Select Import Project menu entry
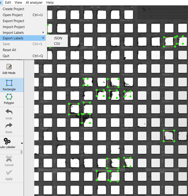188x196 pixels. [x=14, y=27]
